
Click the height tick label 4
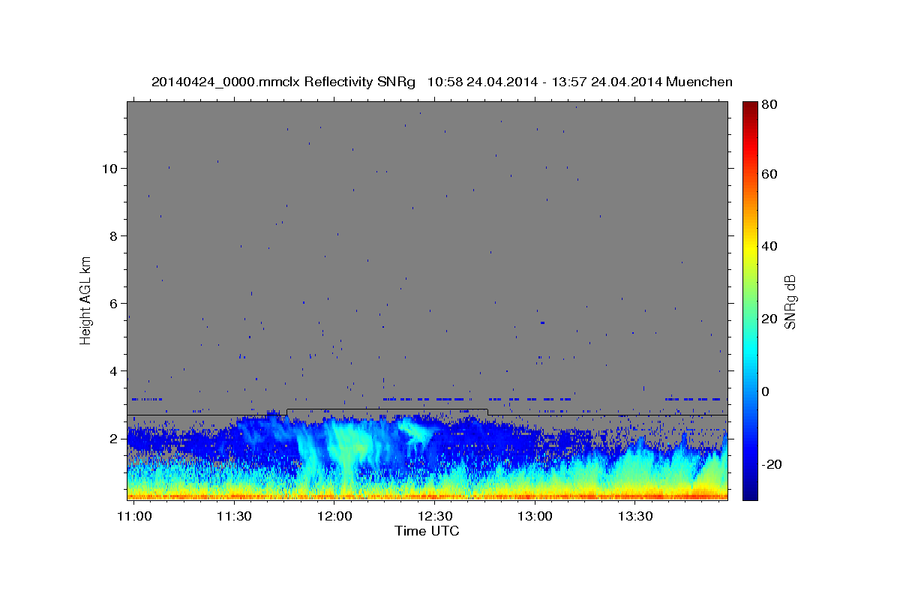[x=114, y=371]
